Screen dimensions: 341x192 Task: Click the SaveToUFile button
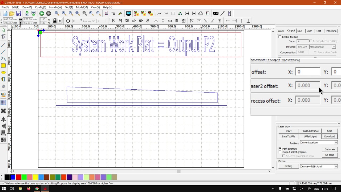pos(289,137)
